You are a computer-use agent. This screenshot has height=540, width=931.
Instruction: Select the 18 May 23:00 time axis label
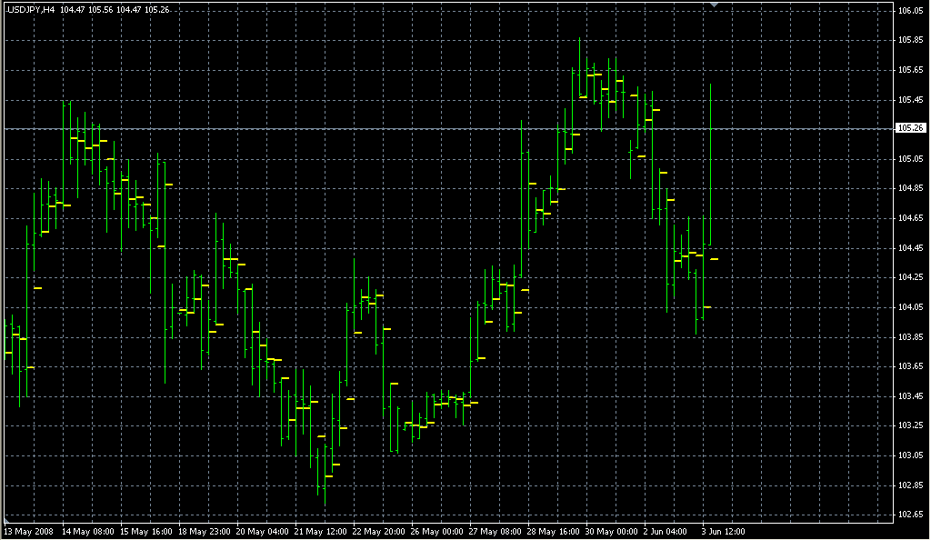204,531
